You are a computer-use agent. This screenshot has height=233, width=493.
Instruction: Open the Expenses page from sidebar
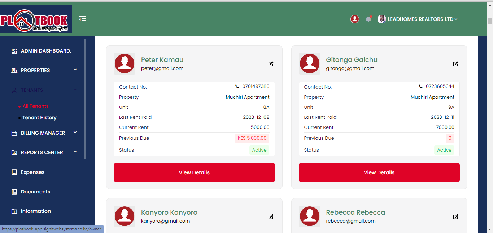click(32, 172)
